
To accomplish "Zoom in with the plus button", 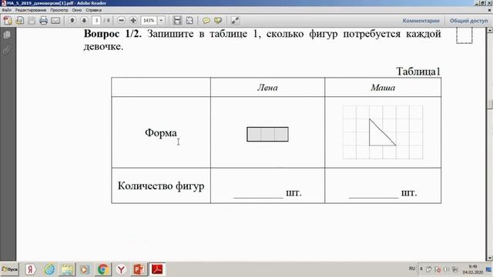I will pos(133,21).
